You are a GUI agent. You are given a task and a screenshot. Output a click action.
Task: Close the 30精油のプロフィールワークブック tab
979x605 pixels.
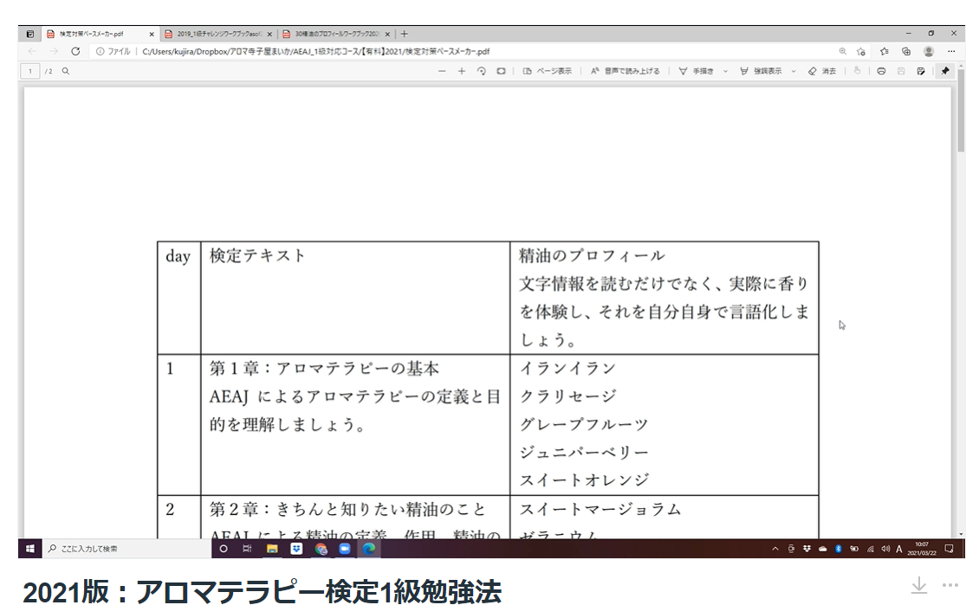(387, 35)
